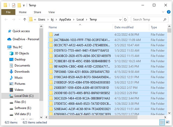
Task: Switch to Large icons view layout
Action: click(168, 122)
